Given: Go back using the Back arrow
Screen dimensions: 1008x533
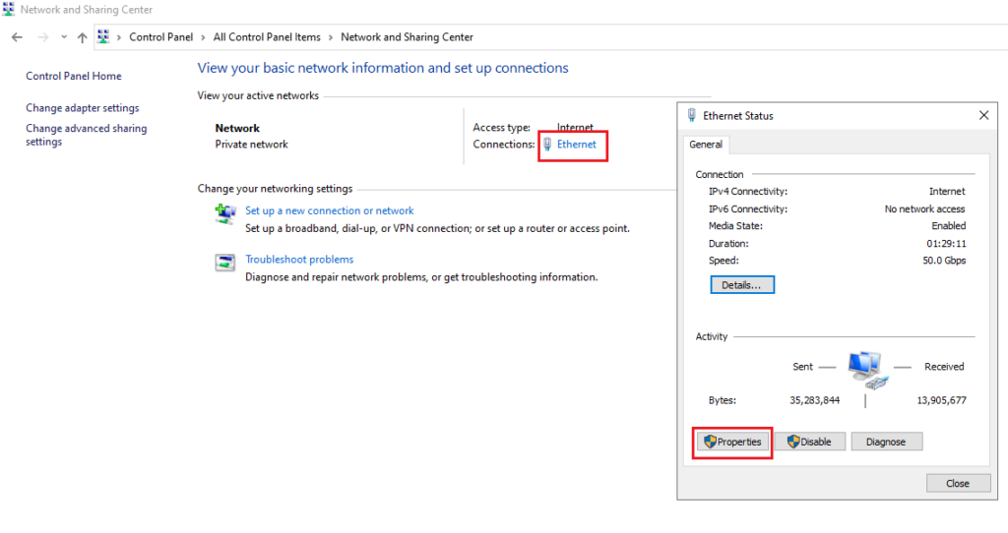Looking at the screenshot, I should tap(17, 37).
